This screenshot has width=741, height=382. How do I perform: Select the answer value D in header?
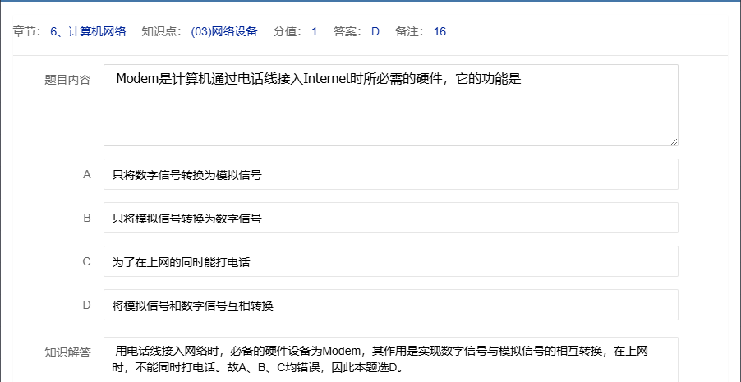click(375, 31)
